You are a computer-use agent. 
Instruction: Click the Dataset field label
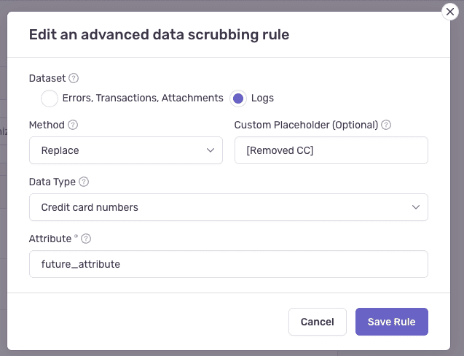click(47, 78)
